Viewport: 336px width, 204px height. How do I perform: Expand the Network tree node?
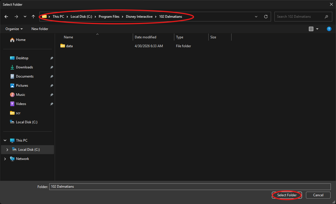[x=5, y=159]
